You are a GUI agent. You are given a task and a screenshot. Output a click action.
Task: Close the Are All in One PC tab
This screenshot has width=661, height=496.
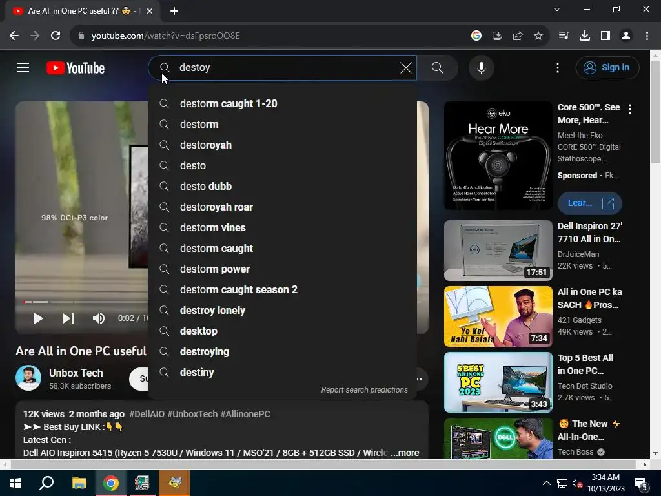(x=150, y=11)
